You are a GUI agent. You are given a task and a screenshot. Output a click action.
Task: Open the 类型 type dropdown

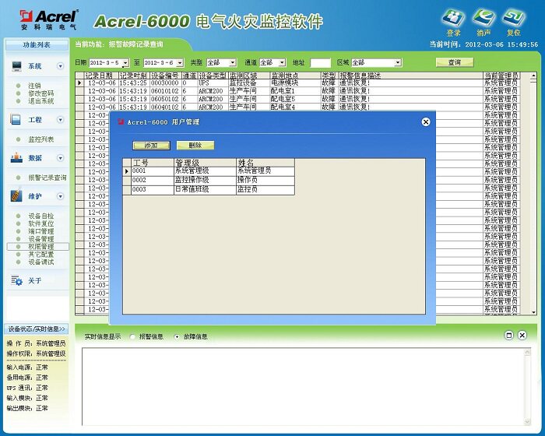tap(233, 62)
